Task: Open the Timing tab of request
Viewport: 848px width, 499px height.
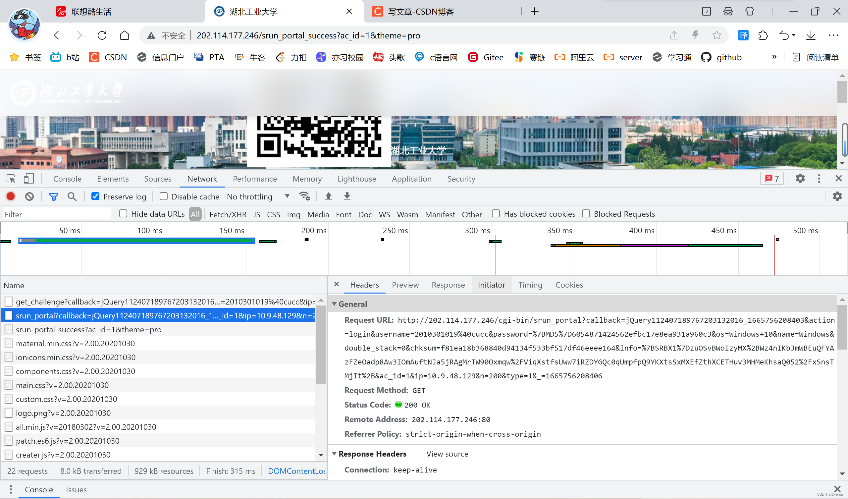Action: 530,285
